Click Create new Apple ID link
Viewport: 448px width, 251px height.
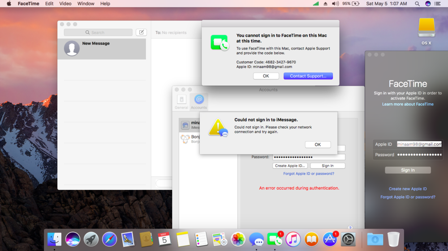pos(408,188)
